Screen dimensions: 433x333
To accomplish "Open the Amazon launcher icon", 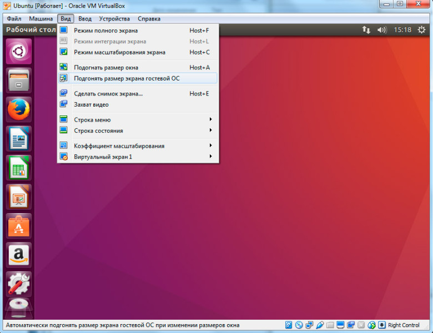I will (x=19, y=255).
